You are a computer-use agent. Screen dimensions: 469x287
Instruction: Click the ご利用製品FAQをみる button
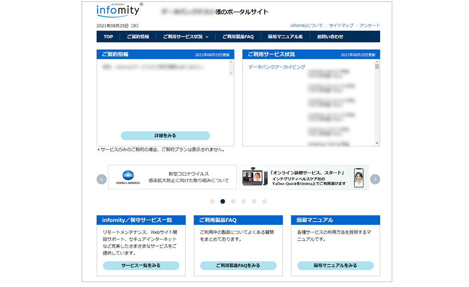238,265
